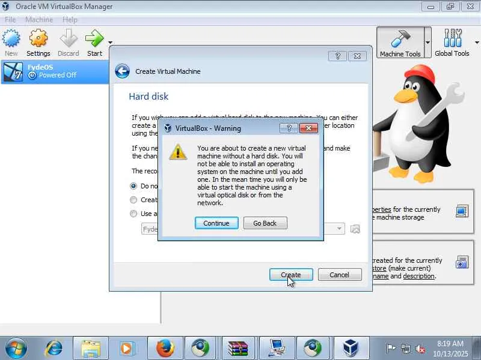Open the Machine menu
This screenshot has width=481, height=360.
click(39, 20)
